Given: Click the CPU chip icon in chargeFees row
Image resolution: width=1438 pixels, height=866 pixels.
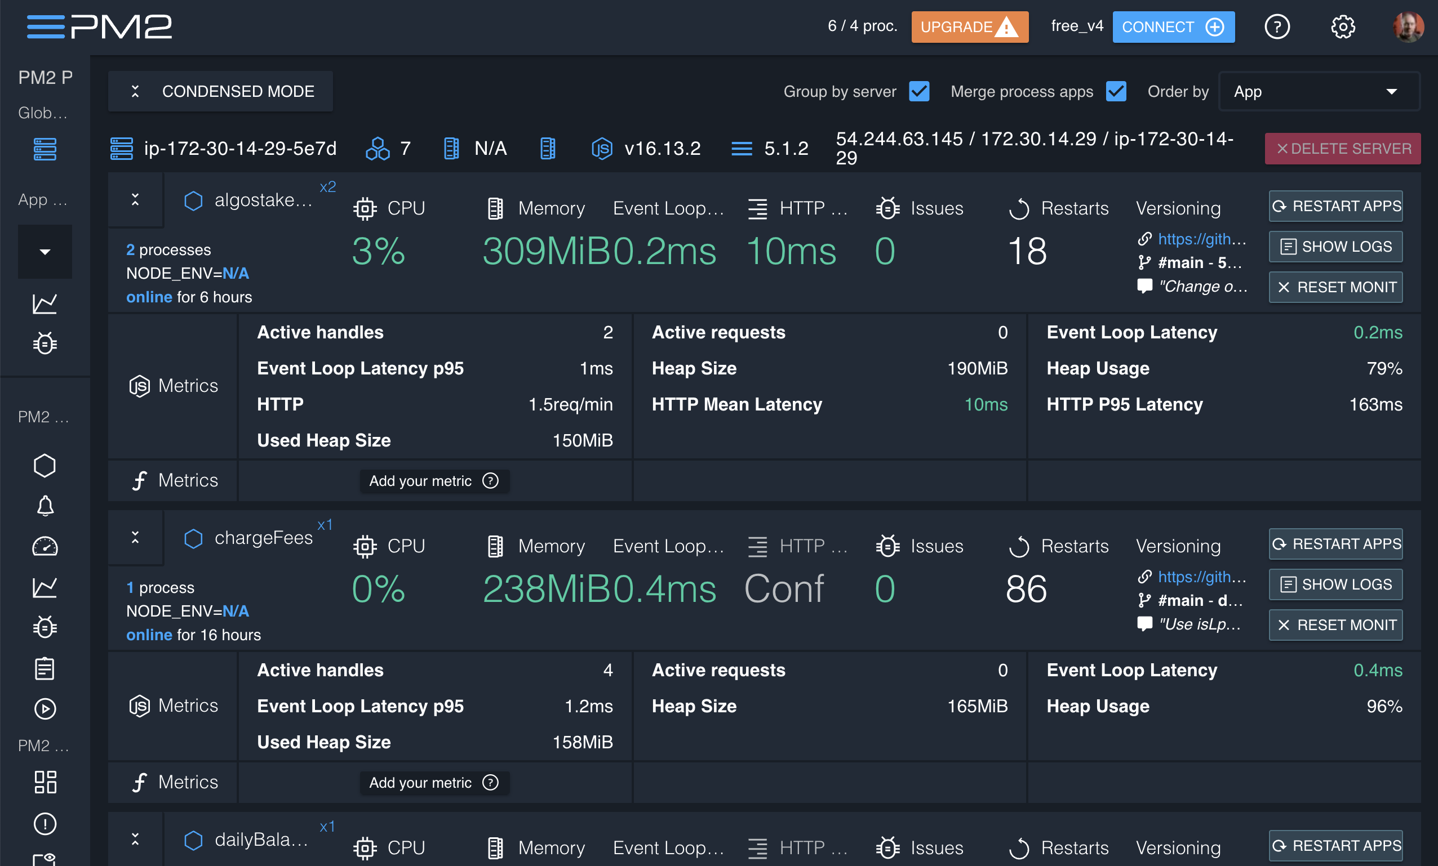Looking at the screenshot, I should click(x=365, y=546).
